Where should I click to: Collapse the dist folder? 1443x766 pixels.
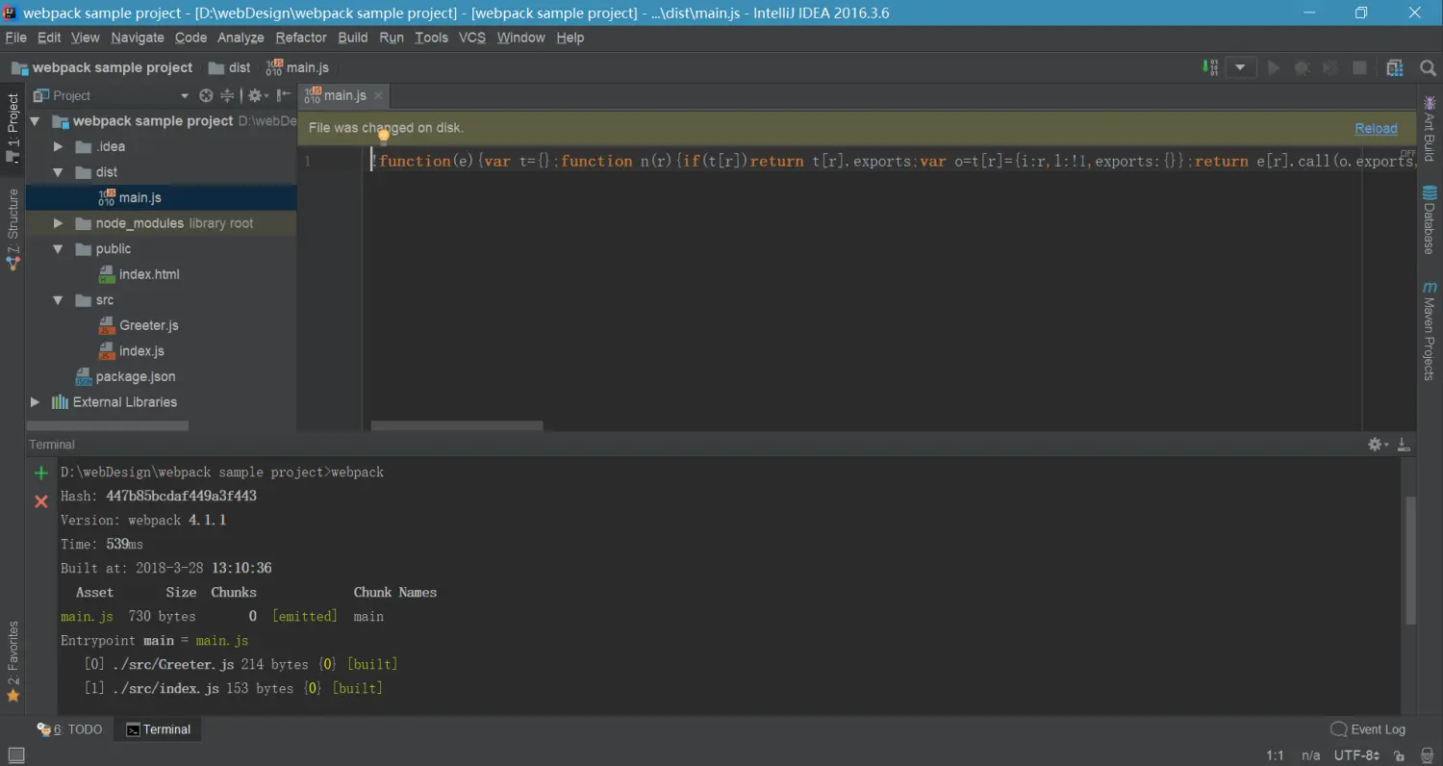click(x=59, y=172)
